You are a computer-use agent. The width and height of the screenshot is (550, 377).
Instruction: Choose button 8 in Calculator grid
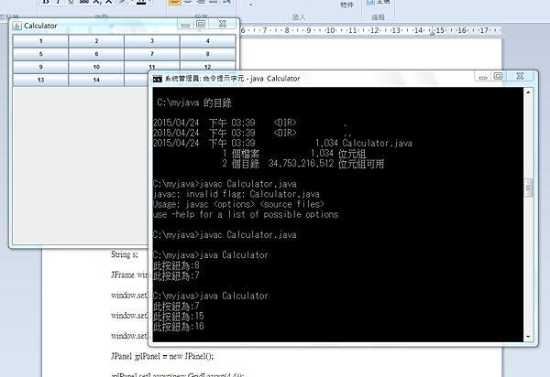(208, 54)
